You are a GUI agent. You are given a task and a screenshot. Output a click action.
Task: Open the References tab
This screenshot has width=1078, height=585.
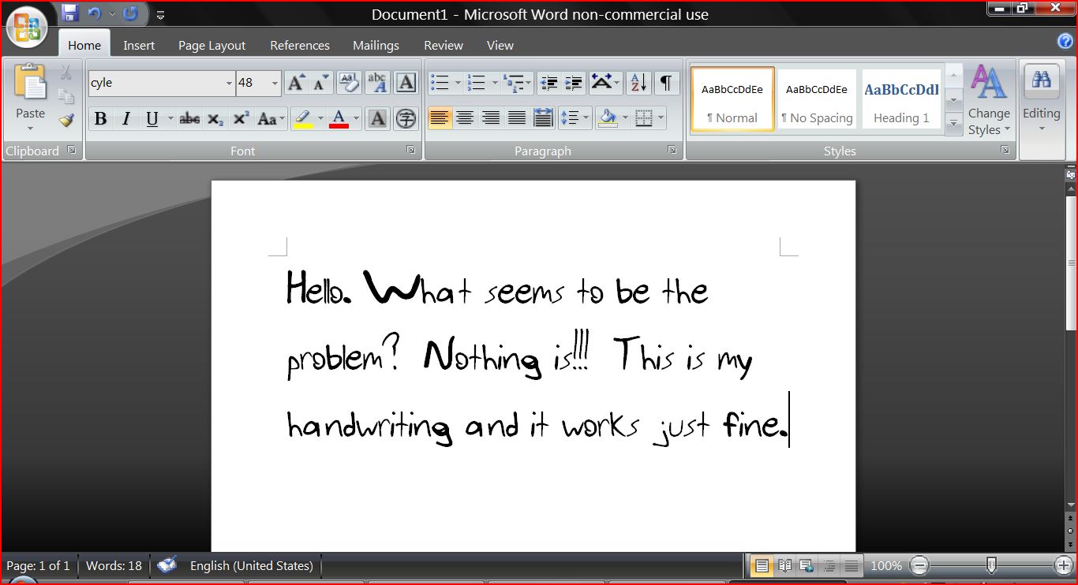pos(300,45)
